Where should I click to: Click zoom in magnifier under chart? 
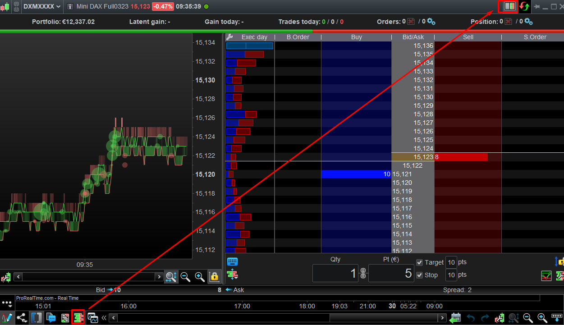click(x=200, y=277)
